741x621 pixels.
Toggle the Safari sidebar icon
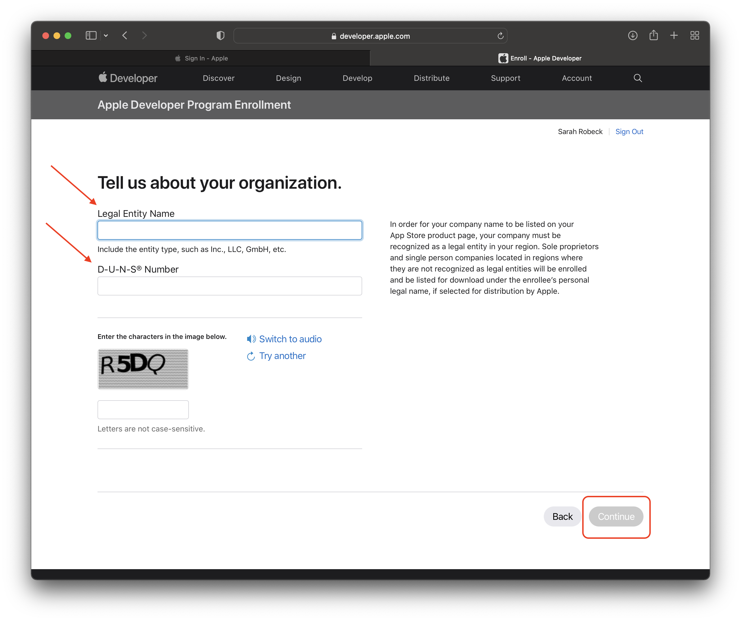point(91,36)
